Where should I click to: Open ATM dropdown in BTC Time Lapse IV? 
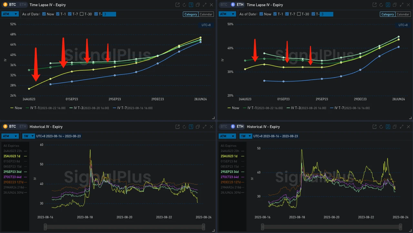coord(10,14)
